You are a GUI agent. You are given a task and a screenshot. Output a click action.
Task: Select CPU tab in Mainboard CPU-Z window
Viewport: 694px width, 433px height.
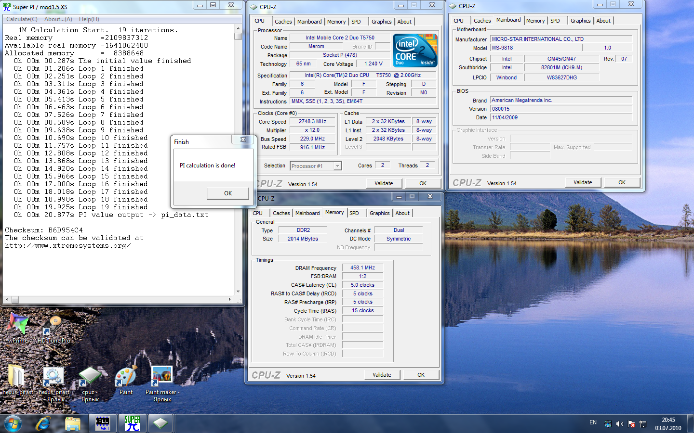458,21
